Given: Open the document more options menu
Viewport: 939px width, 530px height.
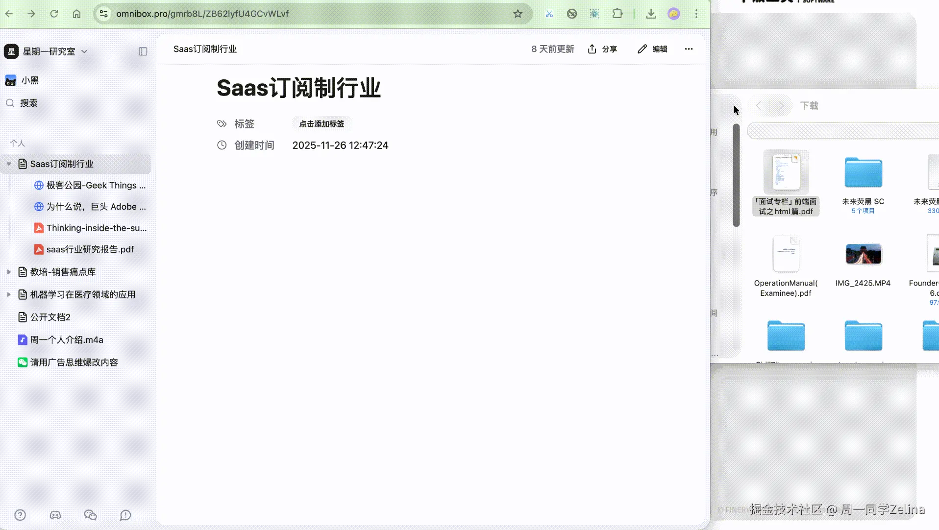Looking at the screenshot, I should click(689, 49).
